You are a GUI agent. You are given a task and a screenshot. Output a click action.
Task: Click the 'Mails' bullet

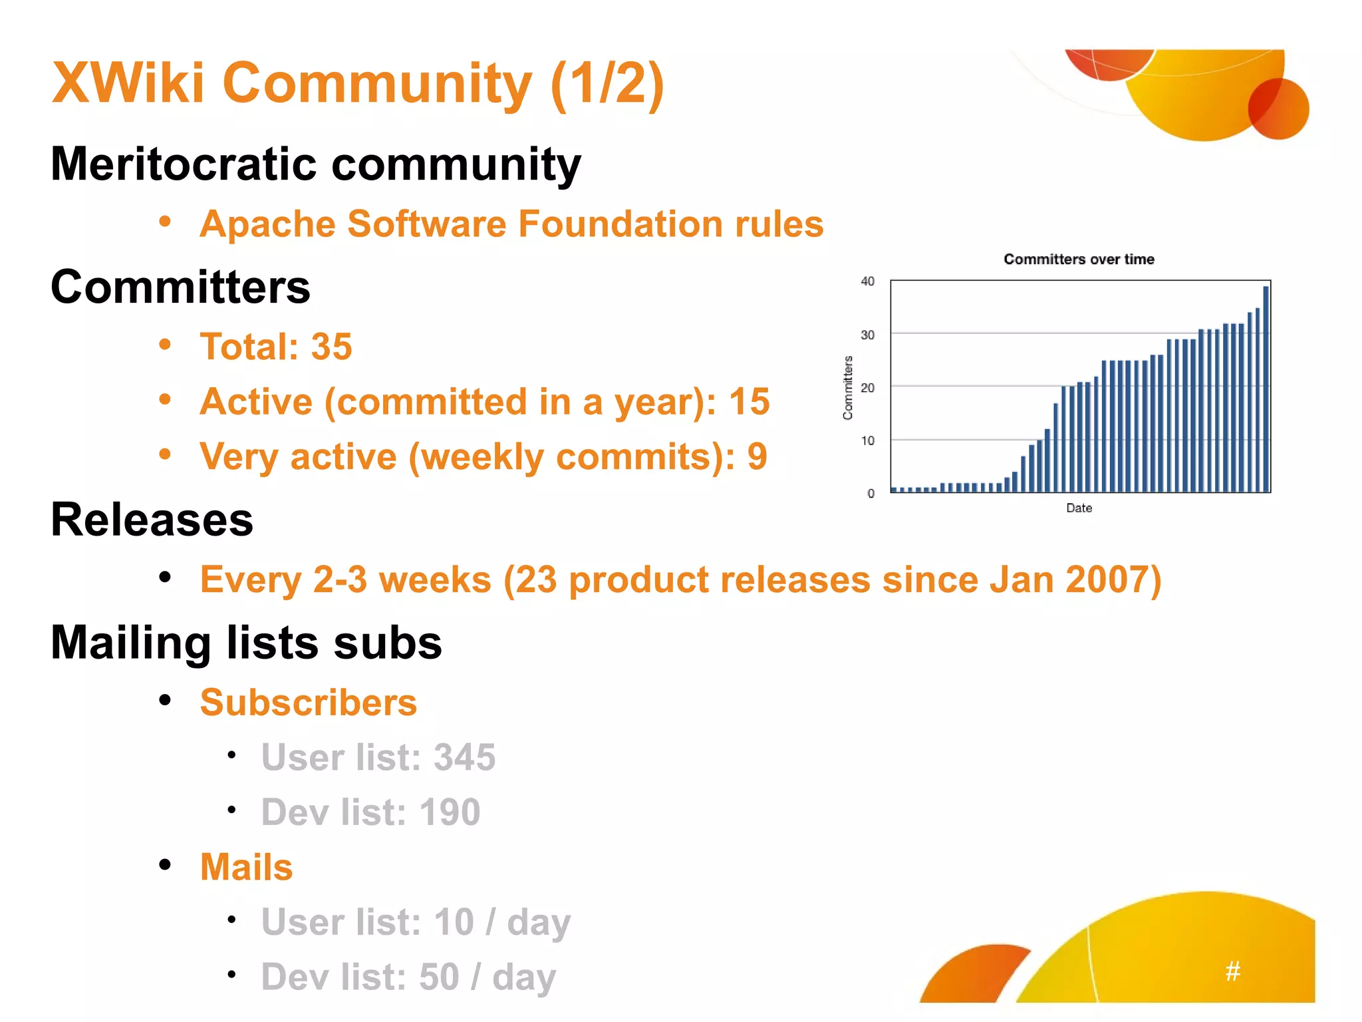pyautogui.click(x=247, y=867)
